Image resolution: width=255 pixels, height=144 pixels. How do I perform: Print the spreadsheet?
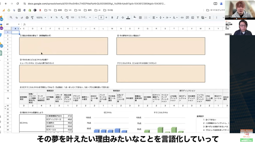[27, 17]
